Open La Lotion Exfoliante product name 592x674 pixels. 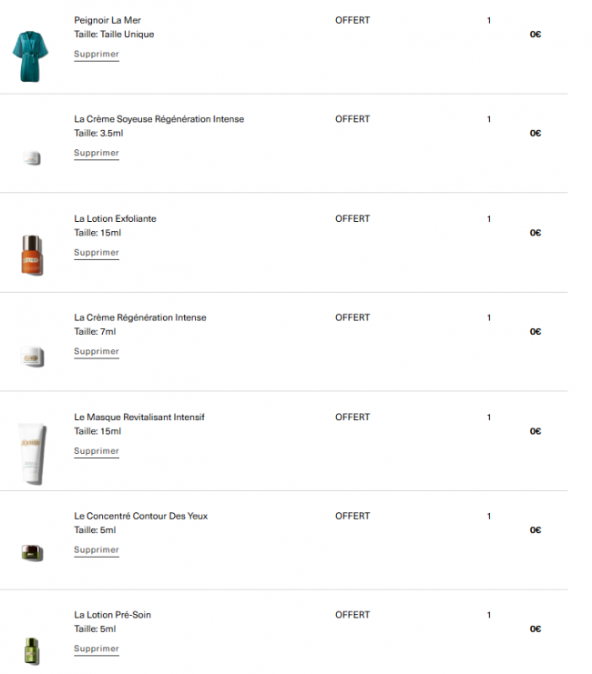tap(115, 218)
